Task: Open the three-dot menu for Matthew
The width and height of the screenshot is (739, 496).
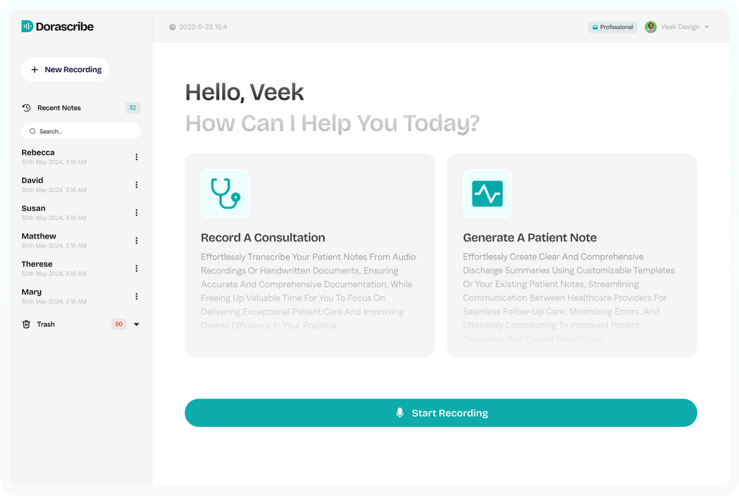Action: pyautogui.click(x=136, y=240)
